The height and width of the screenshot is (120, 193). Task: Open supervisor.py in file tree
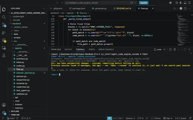[23, 87]
